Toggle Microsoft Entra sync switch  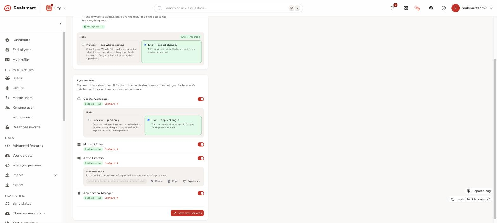tap(201, 144)
